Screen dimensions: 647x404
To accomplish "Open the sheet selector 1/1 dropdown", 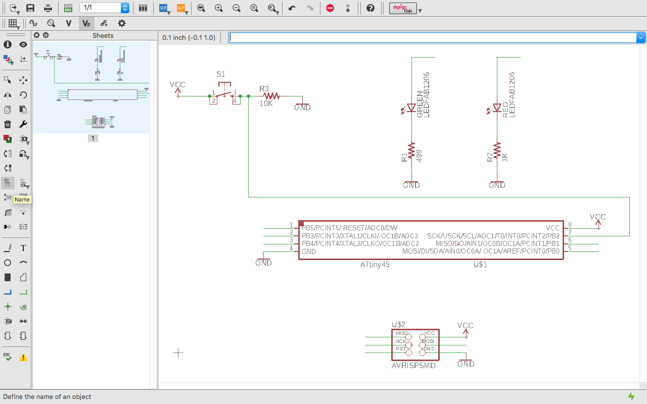I will point(125,8).
